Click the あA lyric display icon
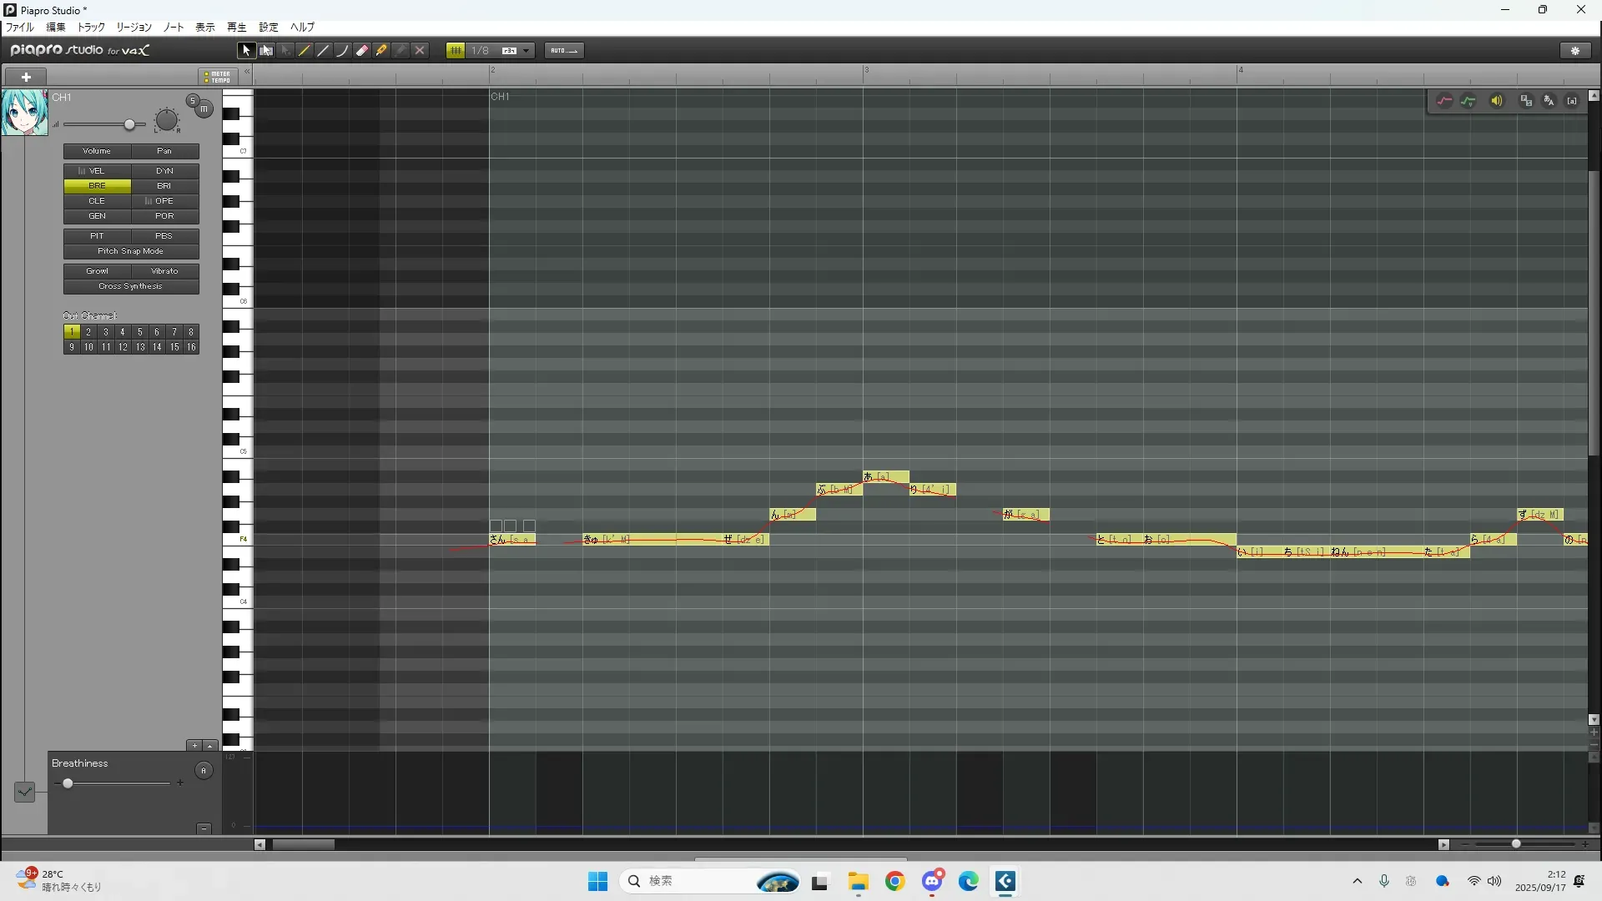The height and width of the screenshot is (901, 1602). 1549,101
